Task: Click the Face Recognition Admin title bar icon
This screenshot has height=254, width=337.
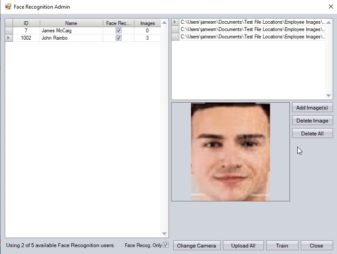Action: [x=8, y=7]
